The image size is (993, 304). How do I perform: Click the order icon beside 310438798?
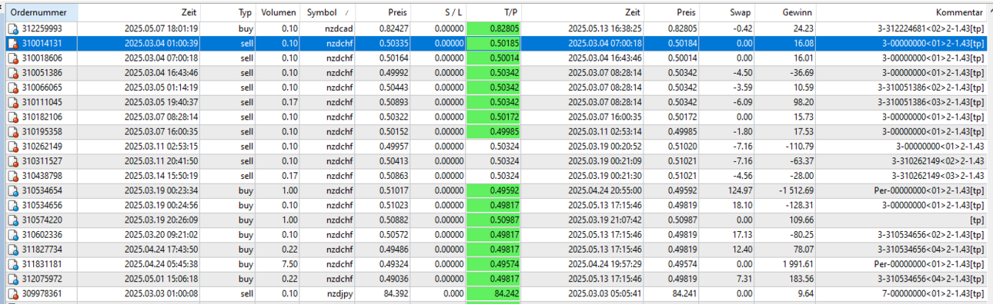pos(12,176)
